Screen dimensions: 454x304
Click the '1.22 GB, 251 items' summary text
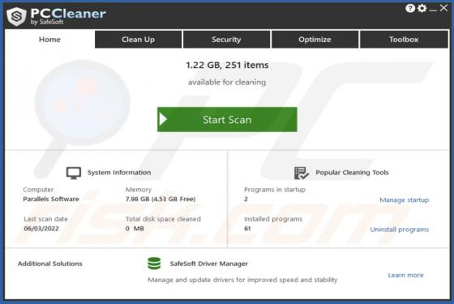pos(227,65)
